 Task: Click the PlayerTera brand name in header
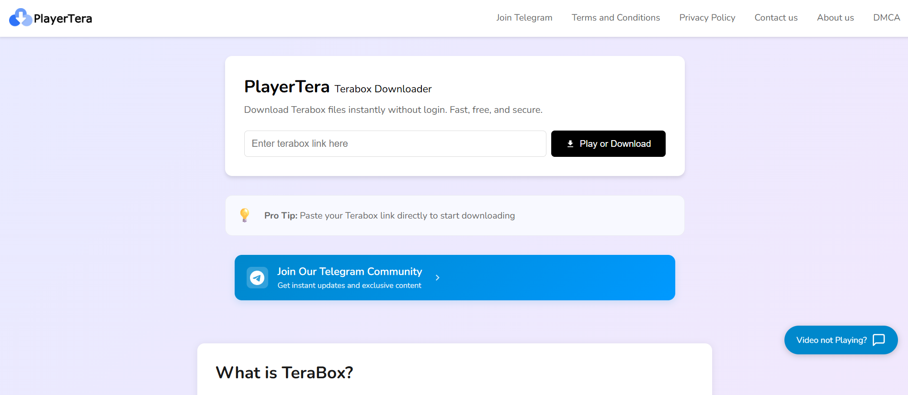click(x=63, y=19)
